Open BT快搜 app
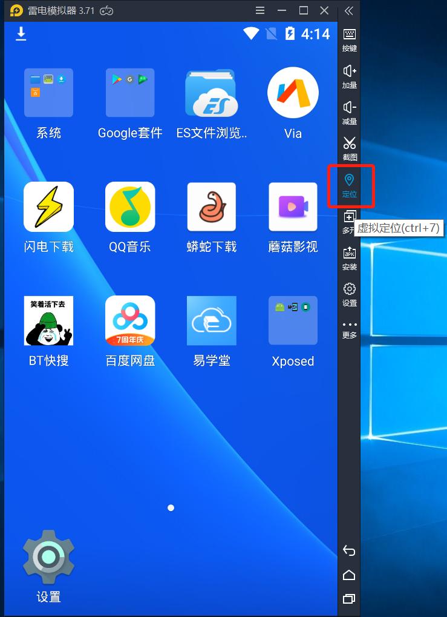The height and width of the screenshot is (617, 447). (48, 321)
